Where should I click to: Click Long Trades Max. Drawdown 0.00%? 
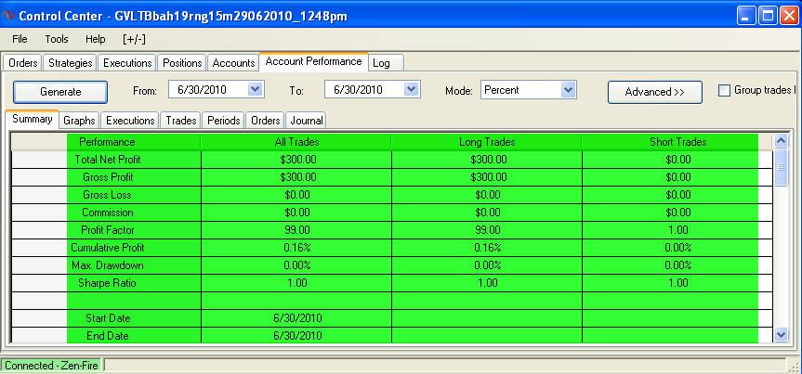(486, 265)
